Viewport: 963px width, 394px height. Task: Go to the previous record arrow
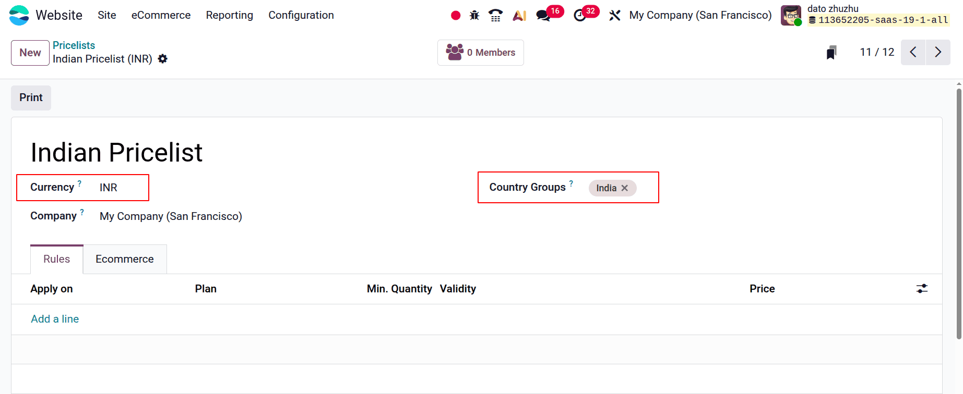tap(913, 52)
